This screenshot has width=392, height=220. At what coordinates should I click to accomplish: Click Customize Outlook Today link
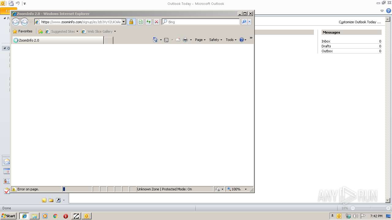360,22
